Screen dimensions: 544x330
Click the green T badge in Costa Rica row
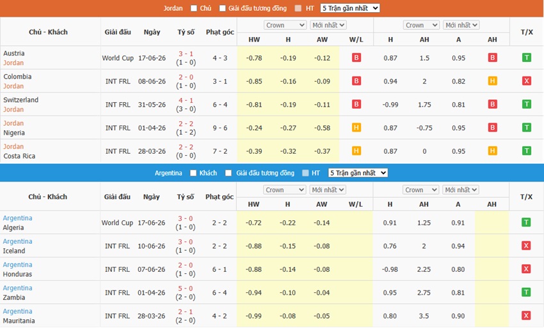click(x=527, y=151)
